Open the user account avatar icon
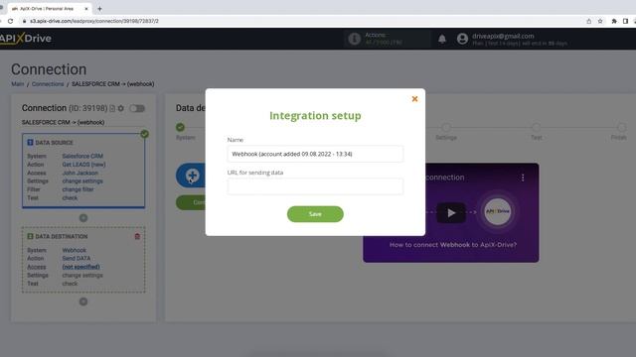636x357 pixels. pyautogui.click(x=462, y=39)
